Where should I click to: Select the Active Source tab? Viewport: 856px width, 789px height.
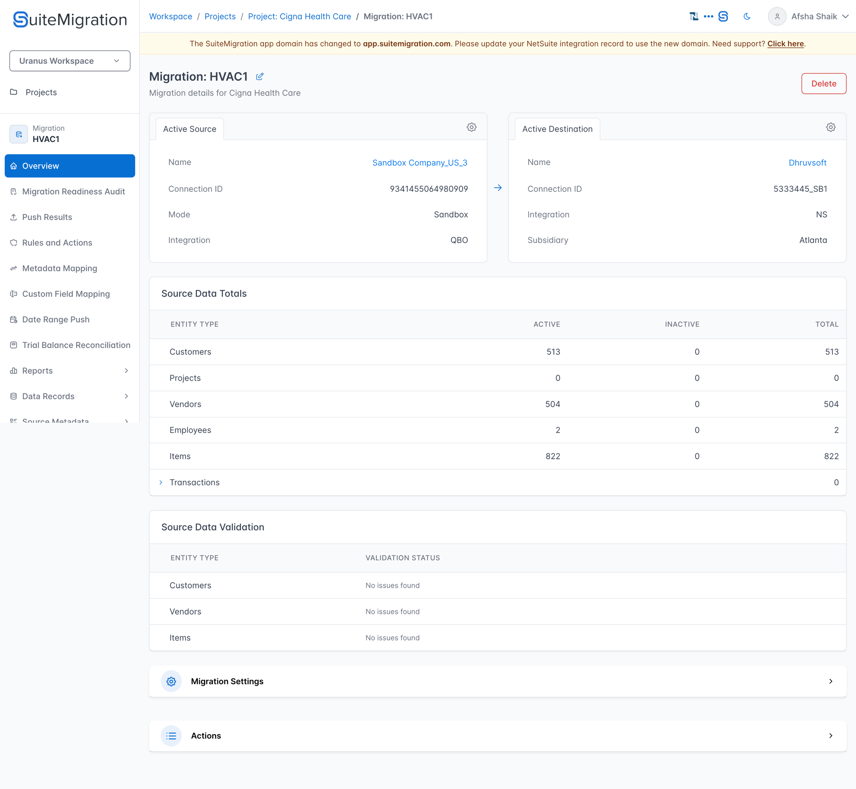pyautogui.click(x=190, y=129)
